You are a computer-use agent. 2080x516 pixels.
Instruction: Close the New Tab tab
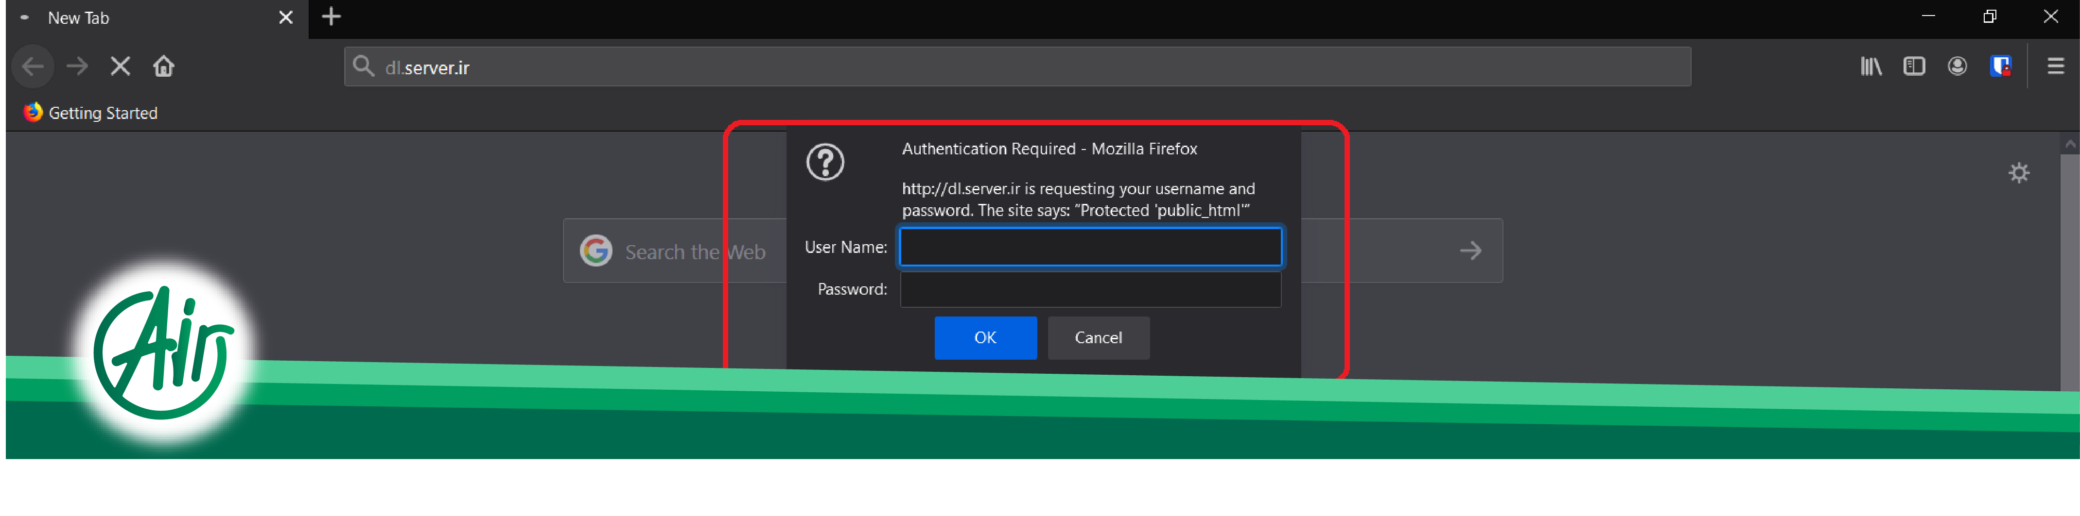pyautogui.click(x=286, y=18)
